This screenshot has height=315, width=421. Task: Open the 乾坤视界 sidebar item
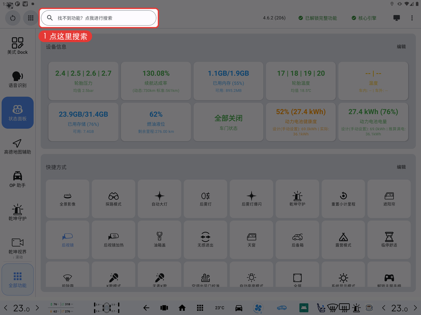pyautogui.click(x=17, y=246)
